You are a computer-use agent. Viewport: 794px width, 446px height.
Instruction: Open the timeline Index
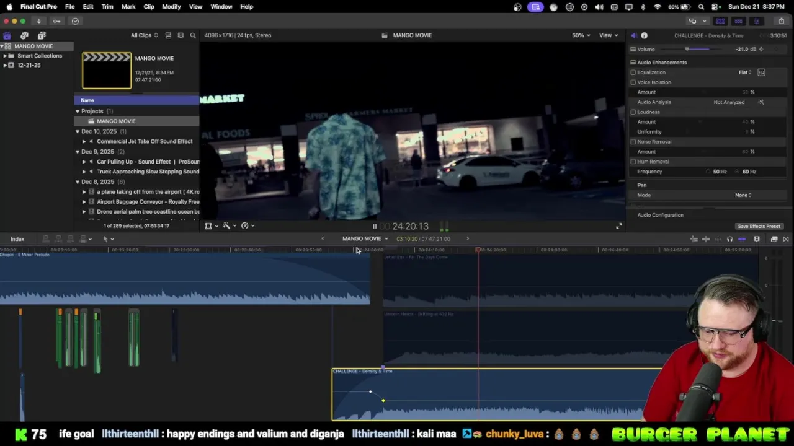tap(17, 239)
